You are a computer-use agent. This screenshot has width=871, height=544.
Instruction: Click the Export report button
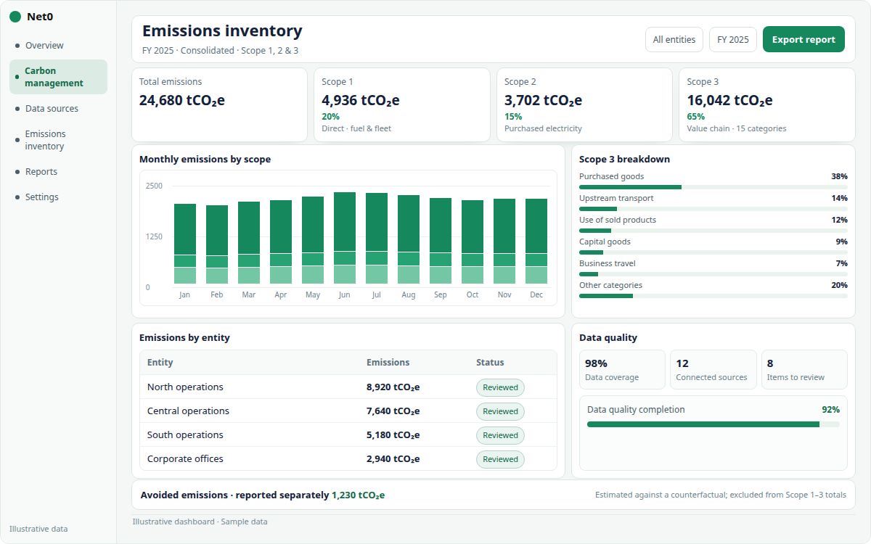(x=803, y=40)
